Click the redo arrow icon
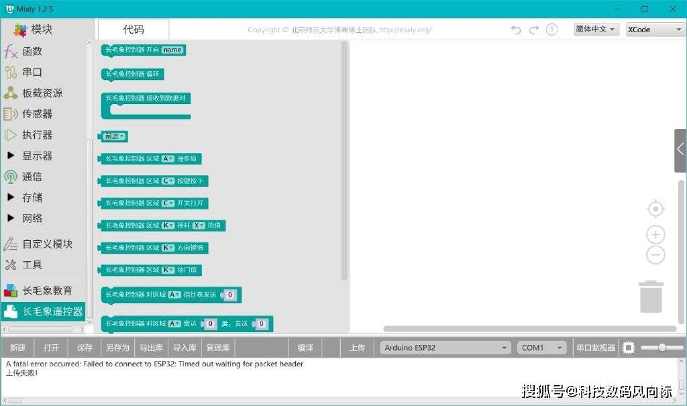Image resolution: width=687 pixels, height=406 pixels. pos(533,30)
